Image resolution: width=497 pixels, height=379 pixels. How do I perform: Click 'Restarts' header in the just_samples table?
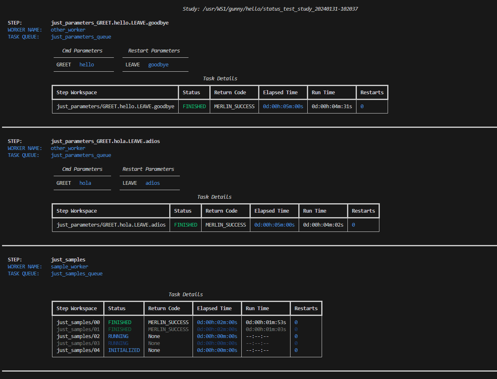click(x=306, y=309)
